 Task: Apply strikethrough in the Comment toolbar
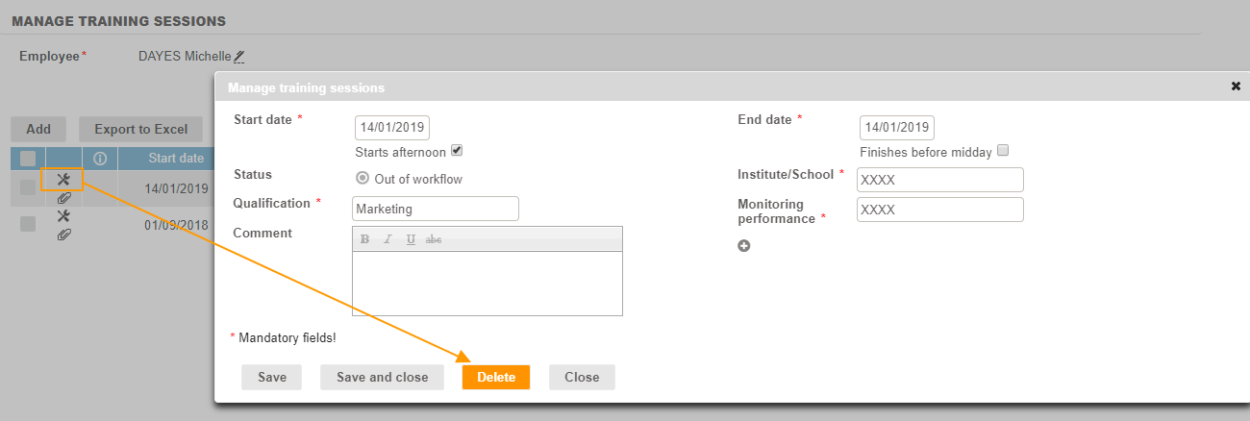[x=434, y=239]
